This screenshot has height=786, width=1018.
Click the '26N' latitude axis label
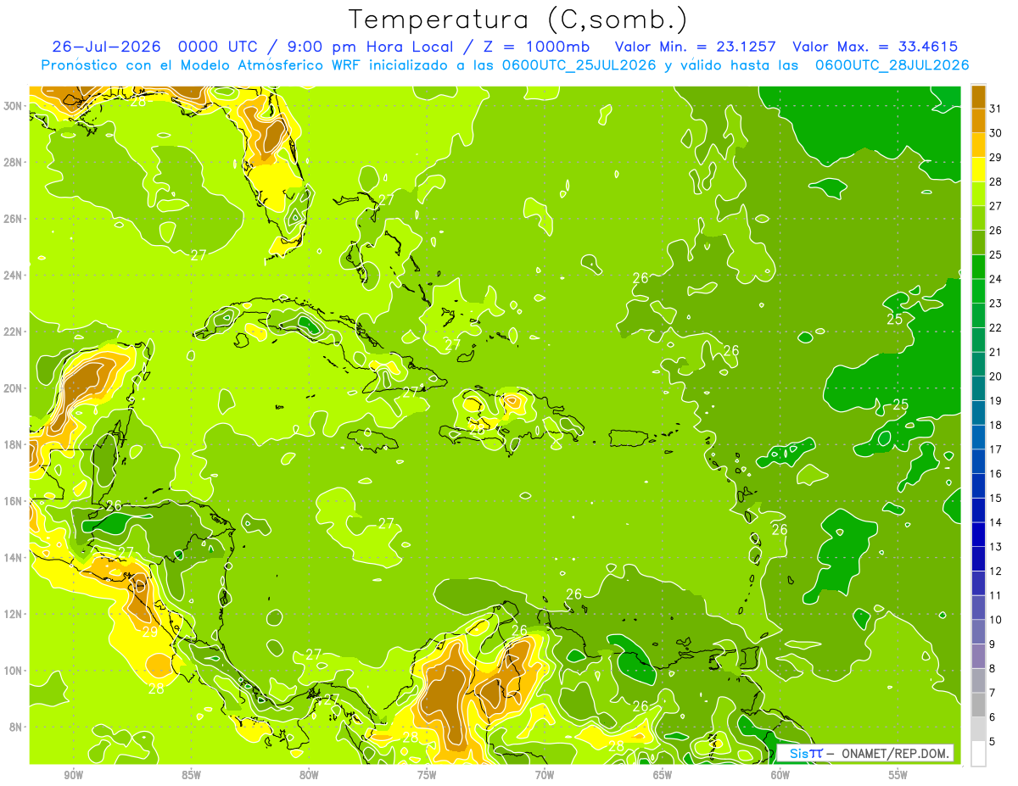point(13,219)
